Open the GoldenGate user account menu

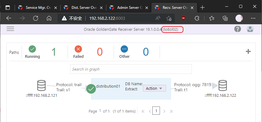point(250,29)
